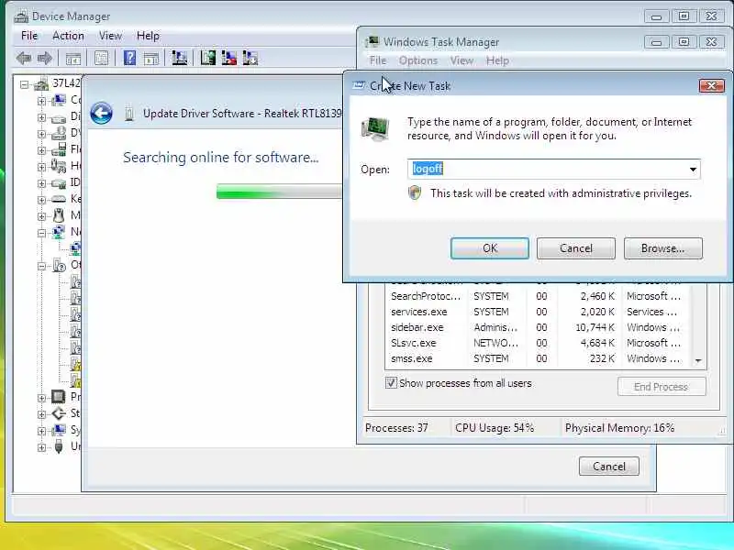Viewport: 734px width, 550px height.
Task: Select the computer root icon 37L42 in tree
Action: coord(41,84)
